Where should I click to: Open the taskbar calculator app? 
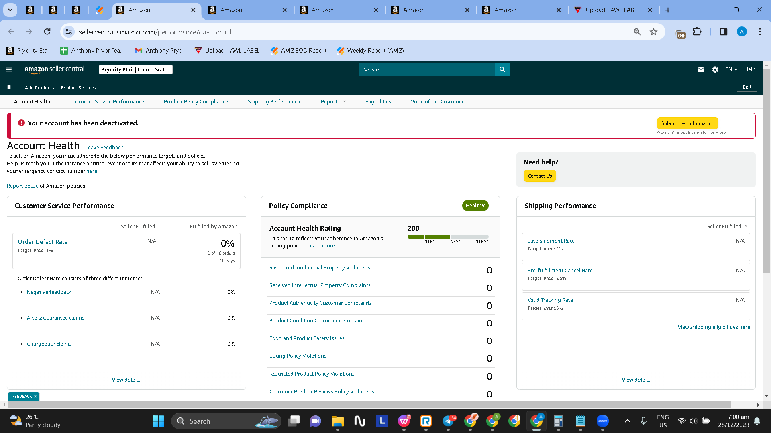[558, 421]
